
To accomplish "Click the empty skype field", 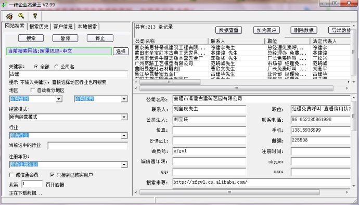I will (x=320, y=161).
